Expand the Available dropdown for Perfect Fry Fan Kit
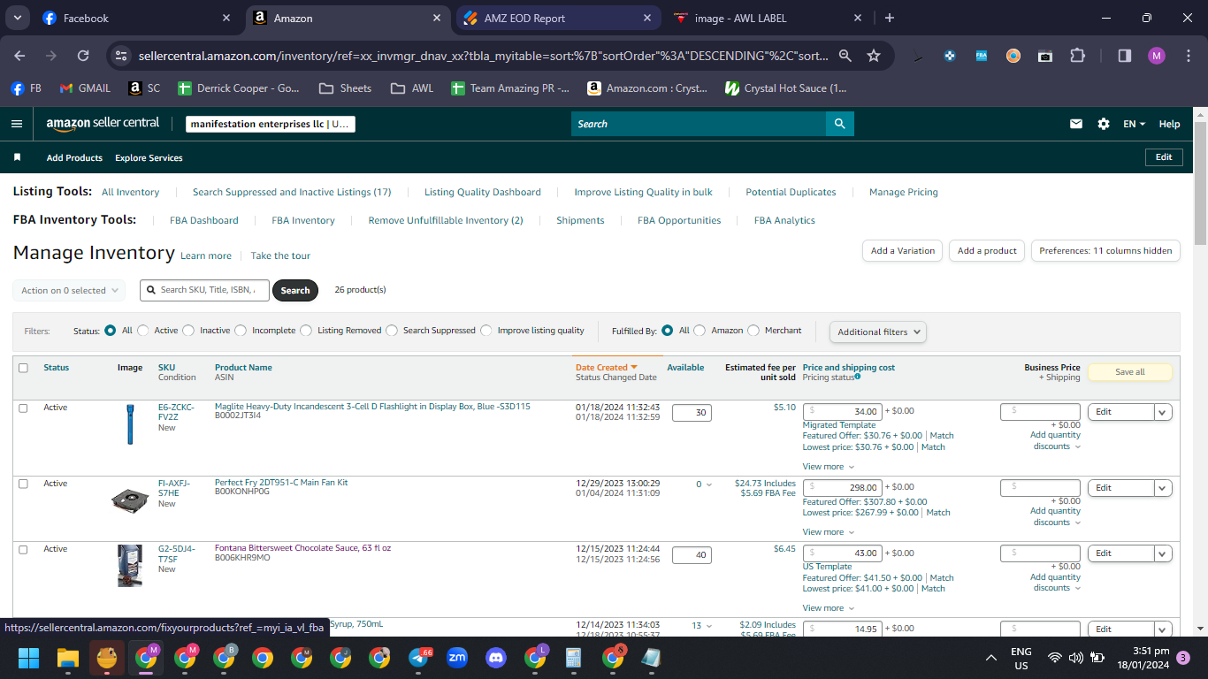This screenshot has width=1208, height=679. point(705,484)
